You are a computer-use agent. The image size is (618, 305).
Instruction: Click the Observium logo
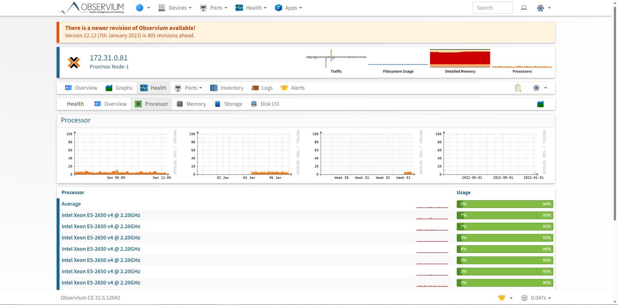coord(91,8)
